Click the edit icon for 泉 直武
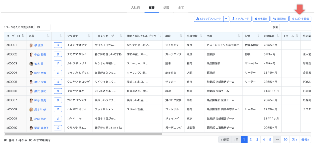315x147 pixels. pos(58,45)
